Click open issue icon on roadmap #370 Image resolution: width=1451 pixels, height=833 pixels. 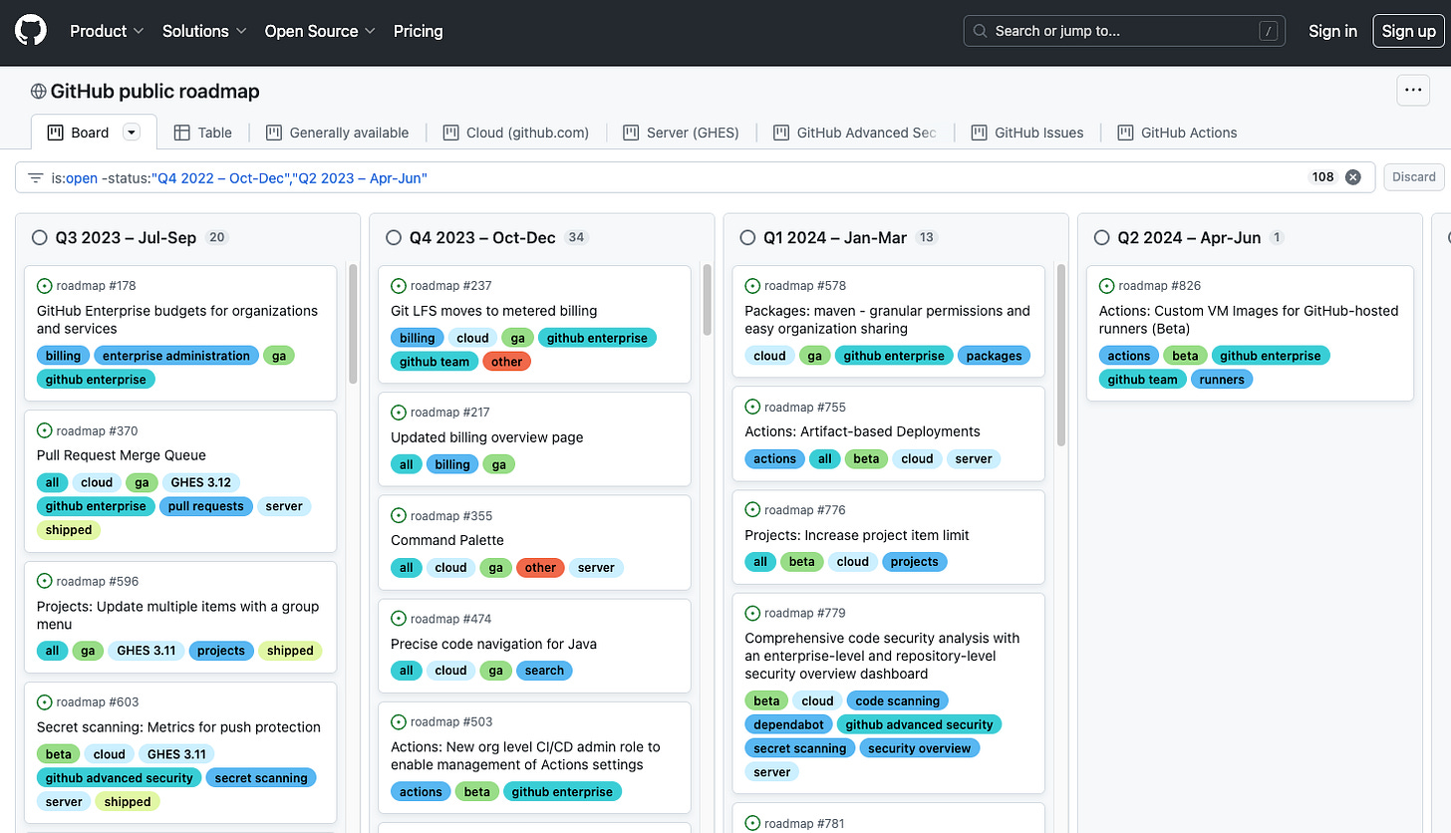pyautogui.click(x=45, y=430)
